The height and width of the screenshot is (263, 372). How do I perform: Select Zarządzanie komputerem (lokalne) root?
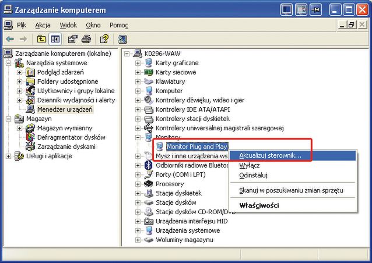tap(63, 54)
